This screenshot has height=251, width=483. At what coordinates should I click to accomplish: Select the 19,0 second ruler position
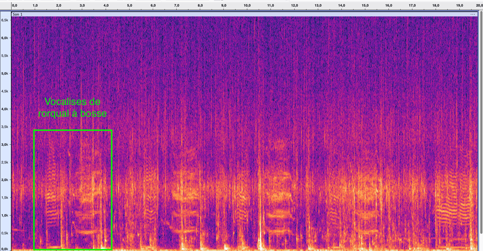(x=459, y=5)
